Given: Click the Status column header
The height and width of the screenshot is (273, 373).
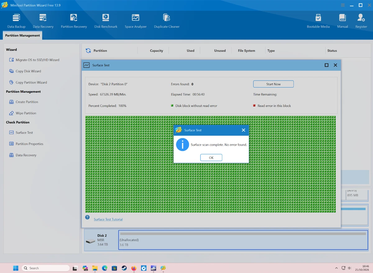Looking at the screenshot, I should pyautogui.click(x=332, y=51).
